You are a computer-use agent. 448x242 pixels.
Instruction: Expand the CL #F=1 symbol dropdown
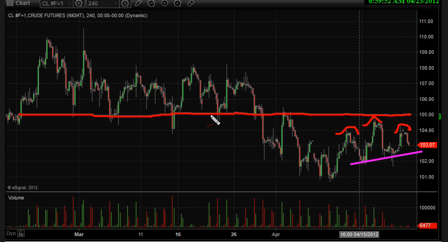pyautogui.click(x=69, y=4)
